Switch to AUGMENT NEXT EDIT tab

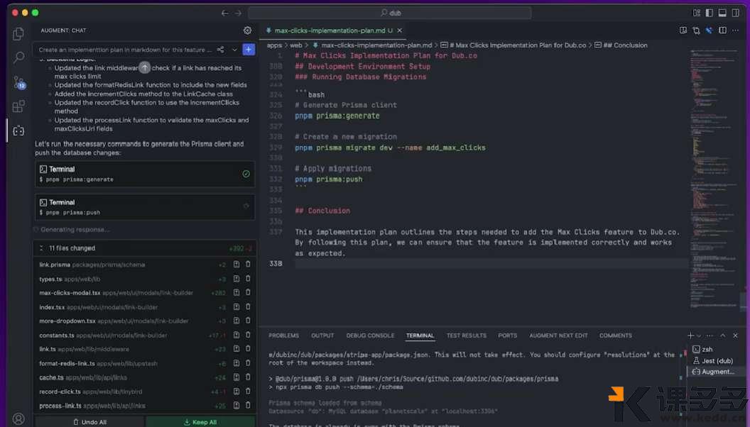(558, 335)
